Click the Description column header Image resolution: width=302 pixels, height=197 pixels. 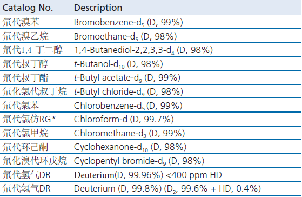point(98,8)
